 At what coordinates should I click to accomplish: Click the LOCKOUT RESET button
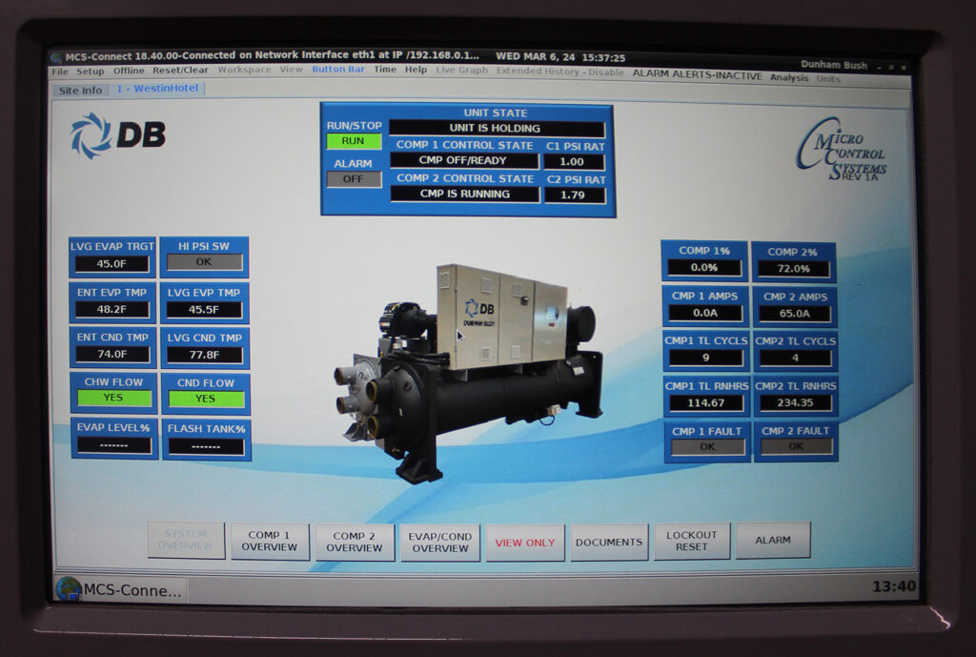coord(692,541)
